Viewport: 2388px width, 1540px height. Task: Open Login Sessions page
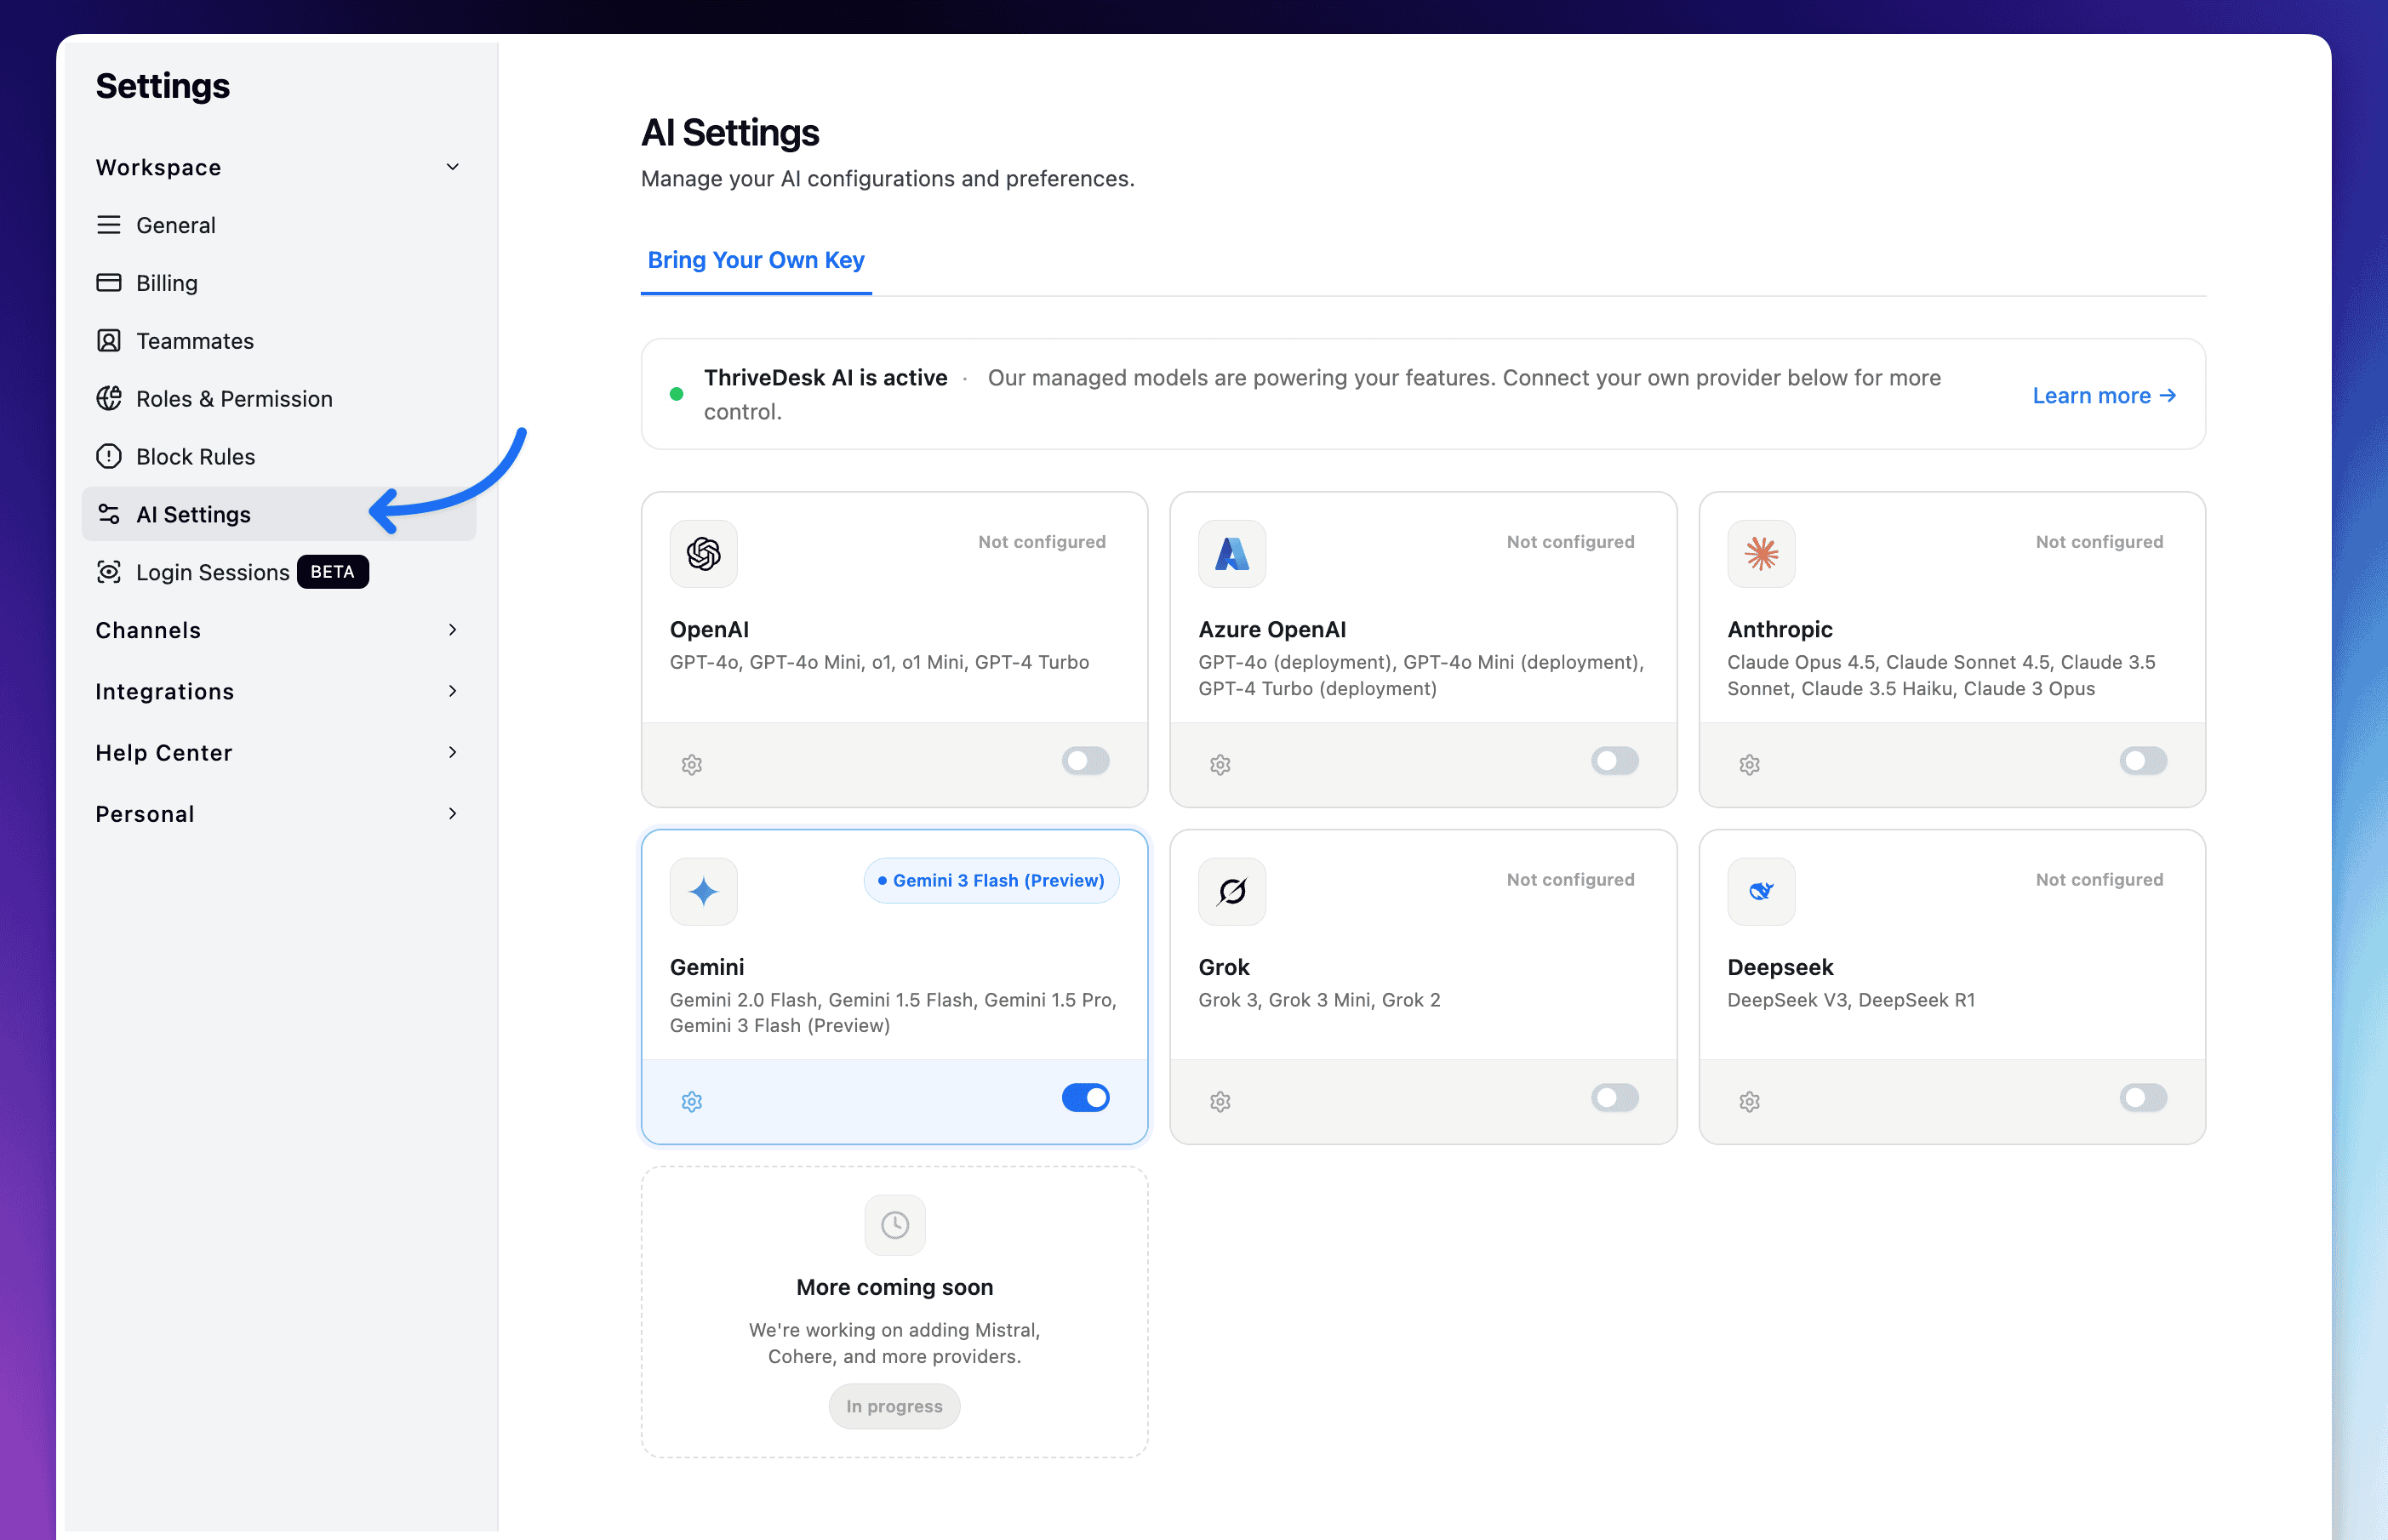pyautogui.click(x=278, y=572)
